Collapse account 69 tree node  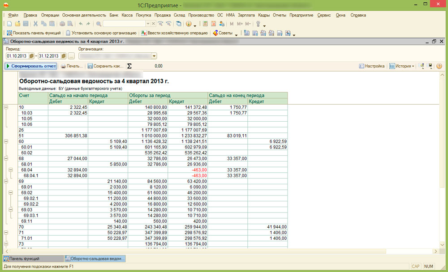pyautogui.click(x=6, y=180)
